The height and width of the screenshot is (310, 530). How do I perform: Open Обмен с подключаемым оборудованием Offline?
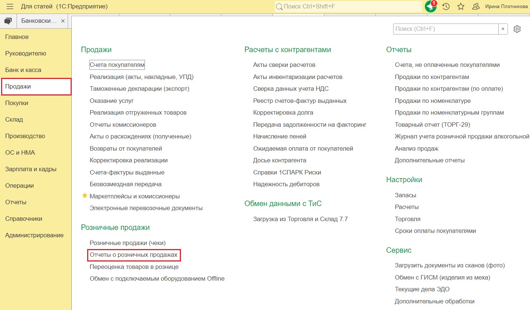click(x=157, y=278)
